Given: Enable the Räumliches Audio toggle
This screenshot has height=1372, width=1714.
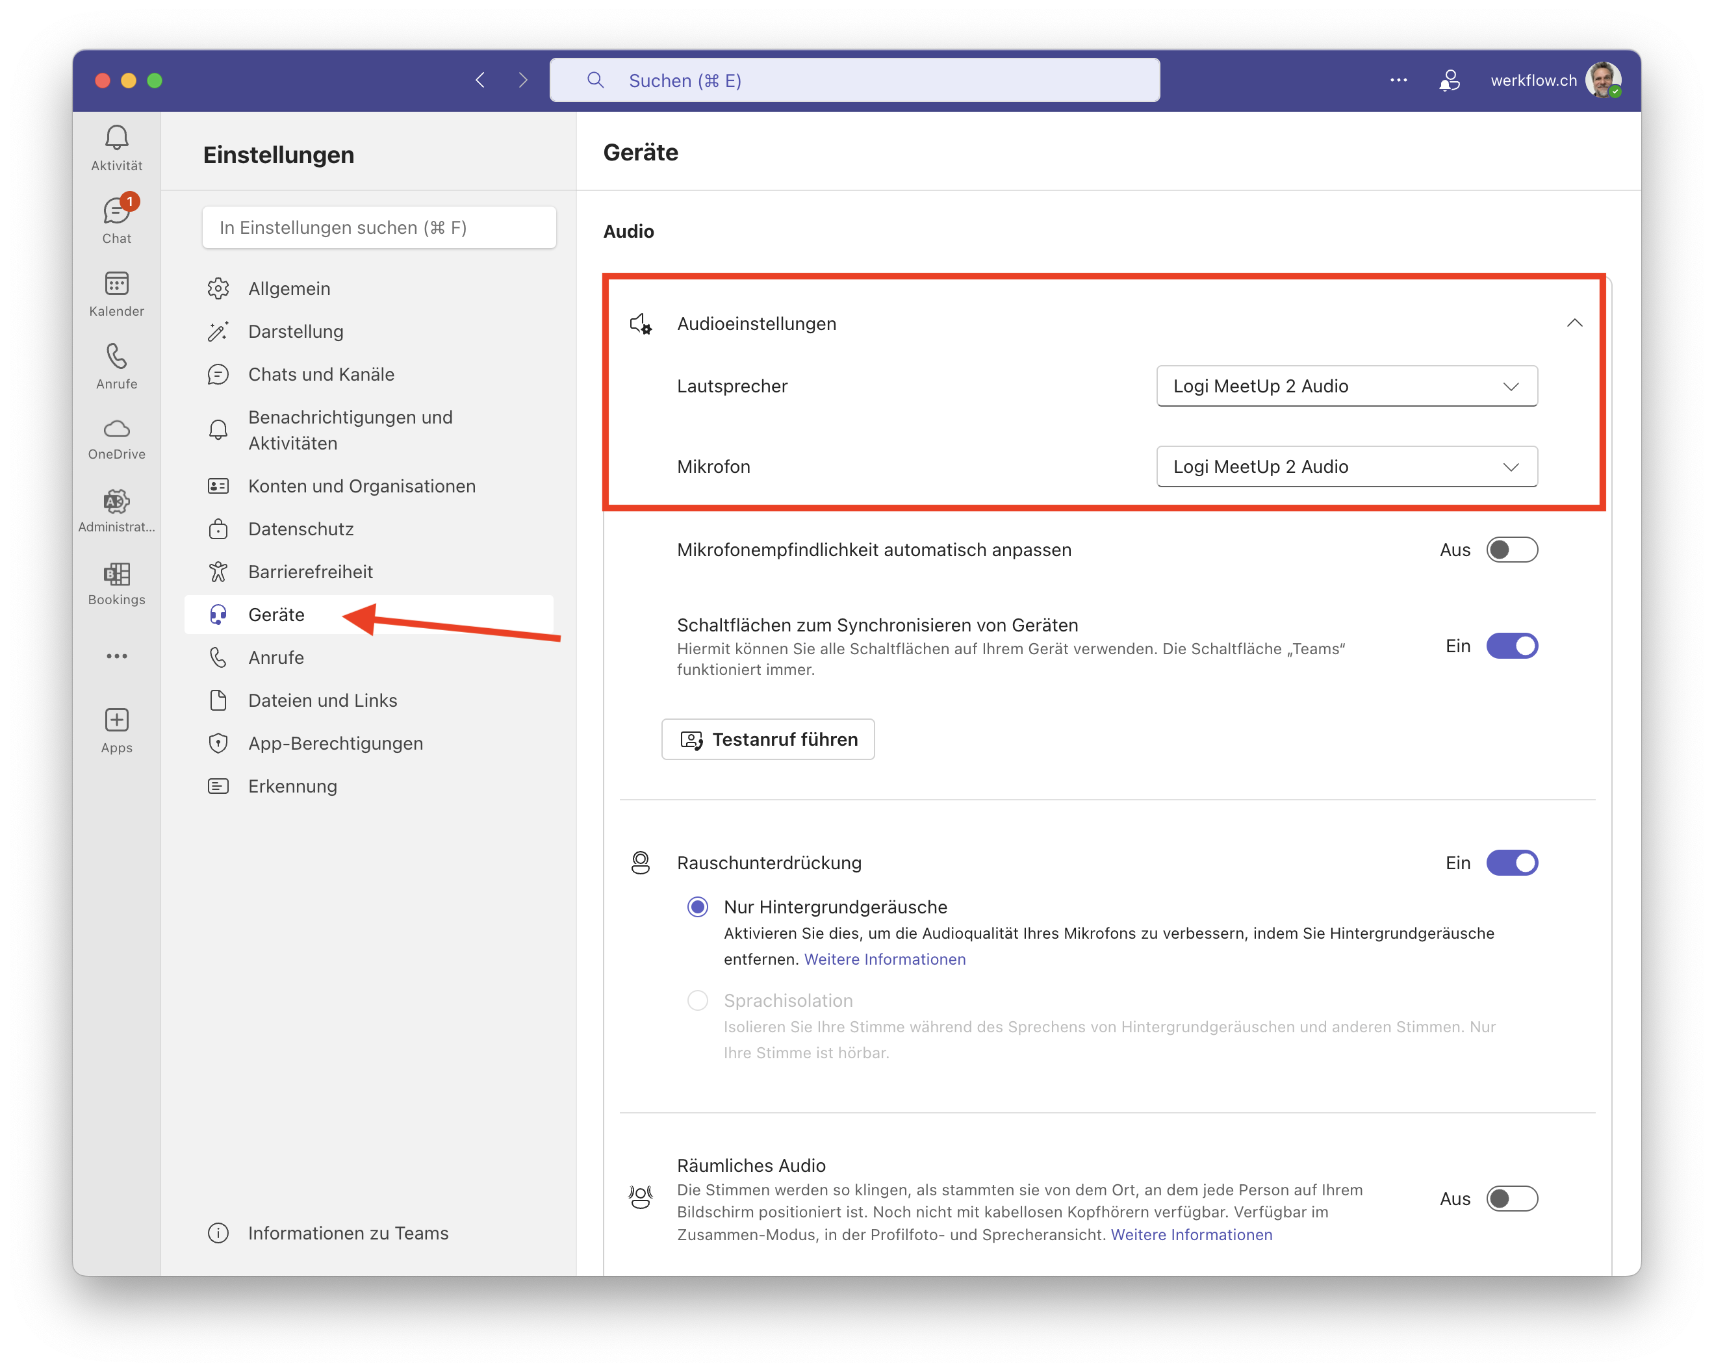Looking at the screenshot, I should pyautogui.click(x=1511, y=1199).
